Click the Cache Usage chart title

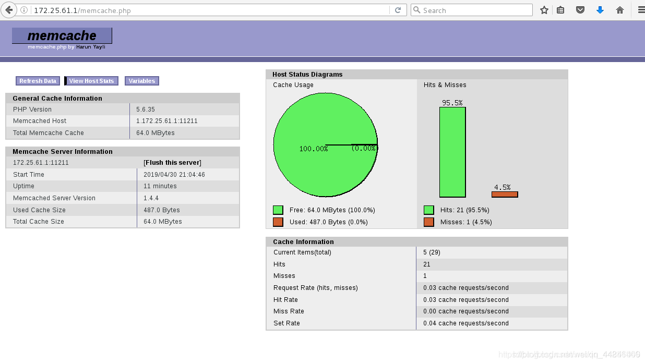tap(293, 85)
